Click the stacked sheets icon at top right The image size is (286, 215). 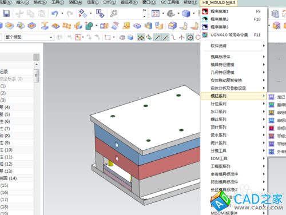point(275,14)
